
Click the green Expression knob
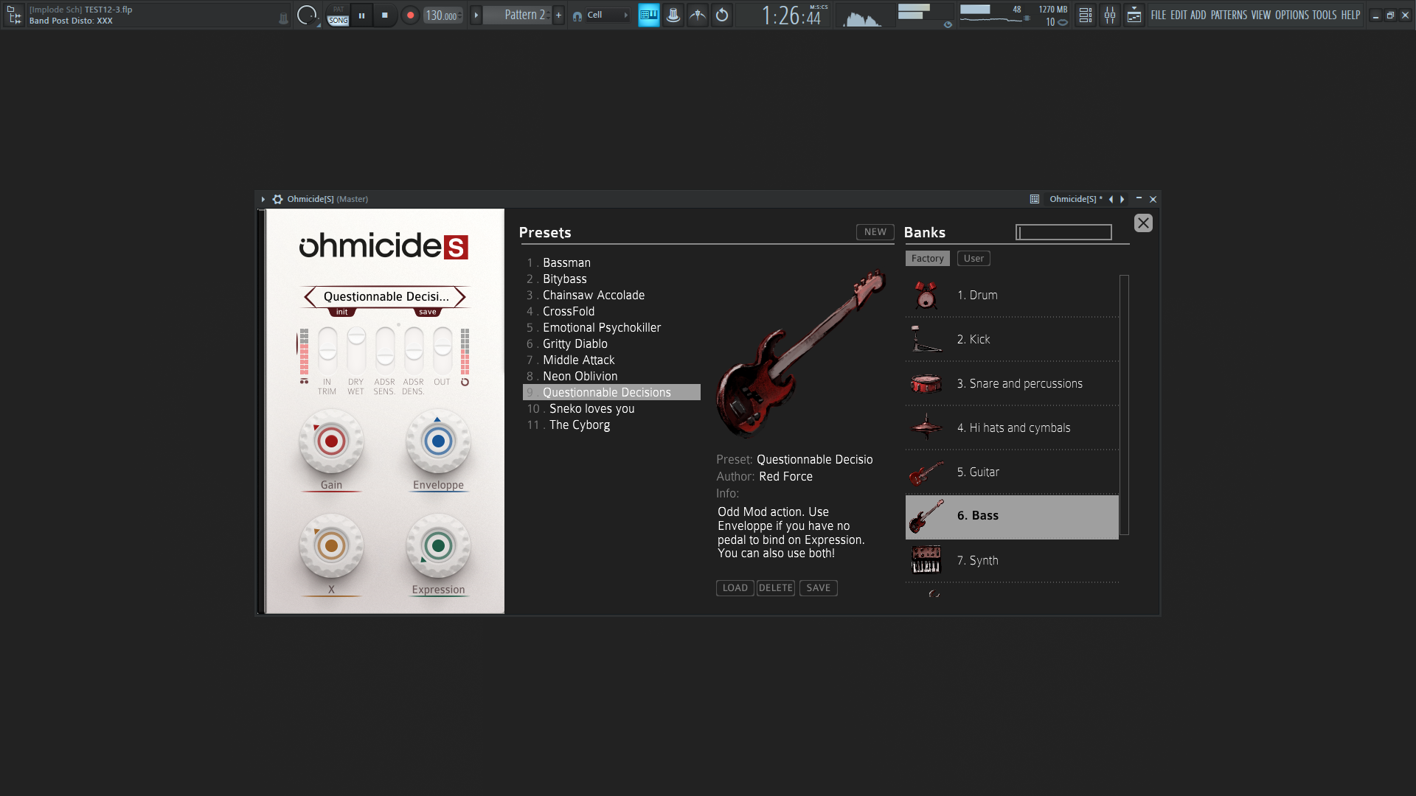438,546
